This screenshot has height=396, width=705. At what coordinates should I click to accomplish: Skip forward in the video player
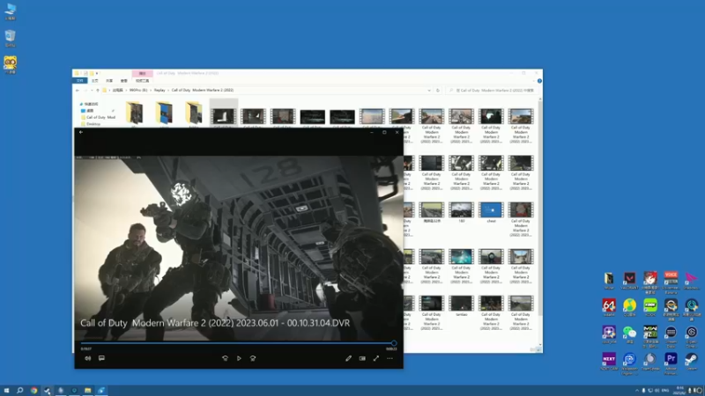(253, 358)
